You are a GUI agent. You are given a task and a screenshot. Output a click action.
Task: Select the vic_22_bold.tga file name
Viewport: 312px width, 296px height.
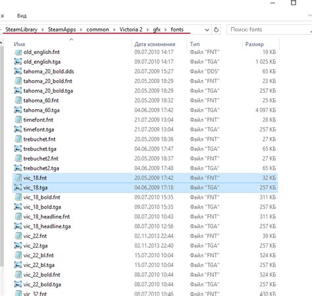42,284
